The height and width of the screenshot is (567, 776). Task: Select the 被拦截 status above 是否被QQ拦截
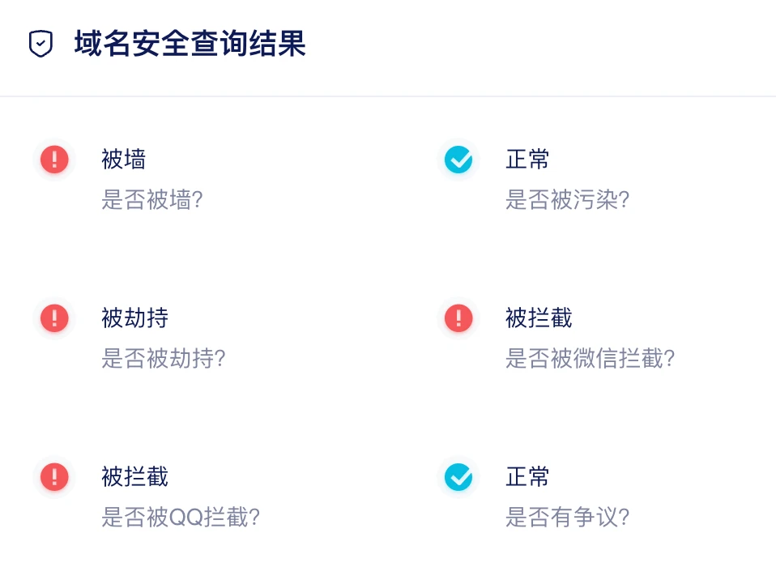click(134, 476)
